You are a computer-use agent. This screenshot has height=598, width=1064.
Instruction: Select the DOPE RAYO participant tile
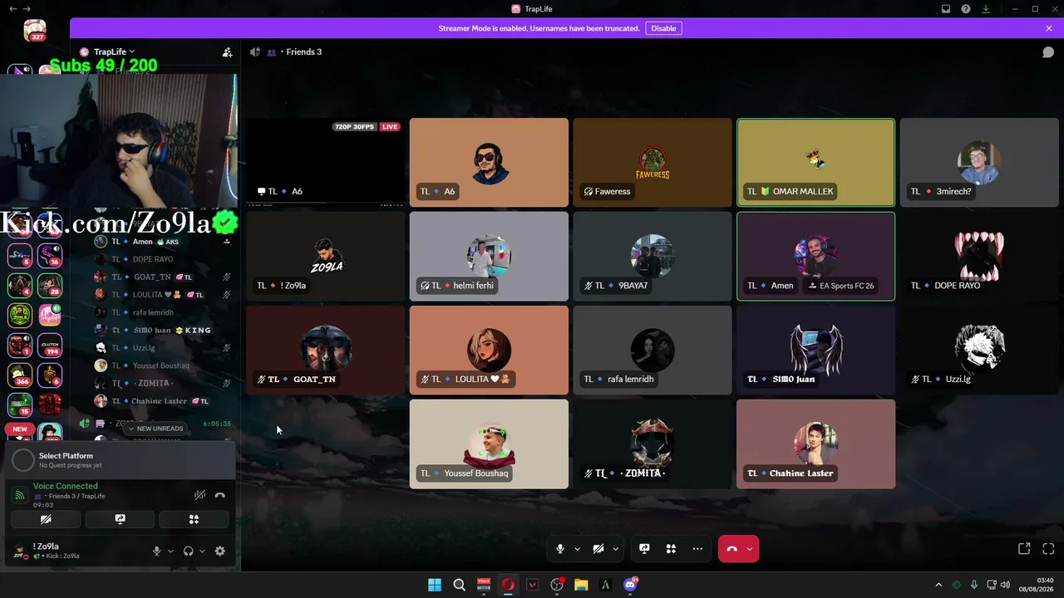pos(980,256)
